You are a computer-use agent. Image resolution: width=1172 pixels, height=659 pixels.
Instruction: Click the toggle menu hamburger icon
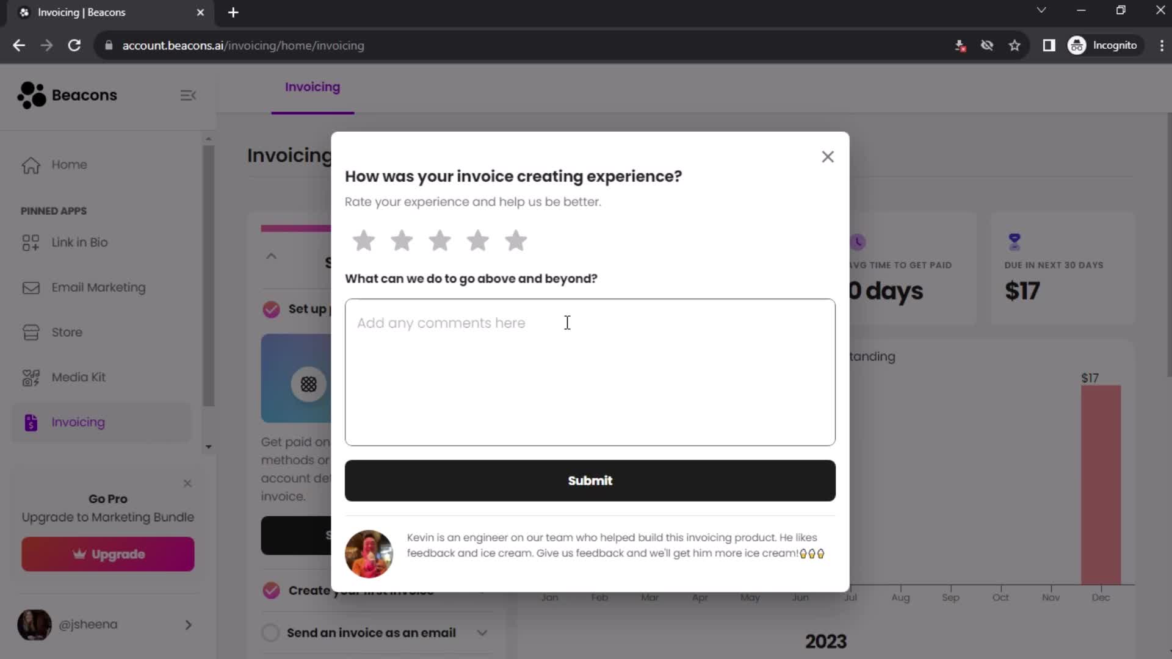click(187, 95)
